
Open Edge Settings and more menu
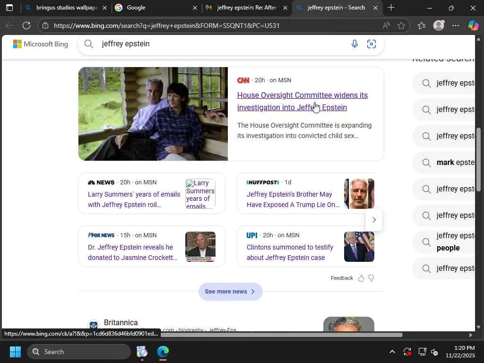point(456,26)
